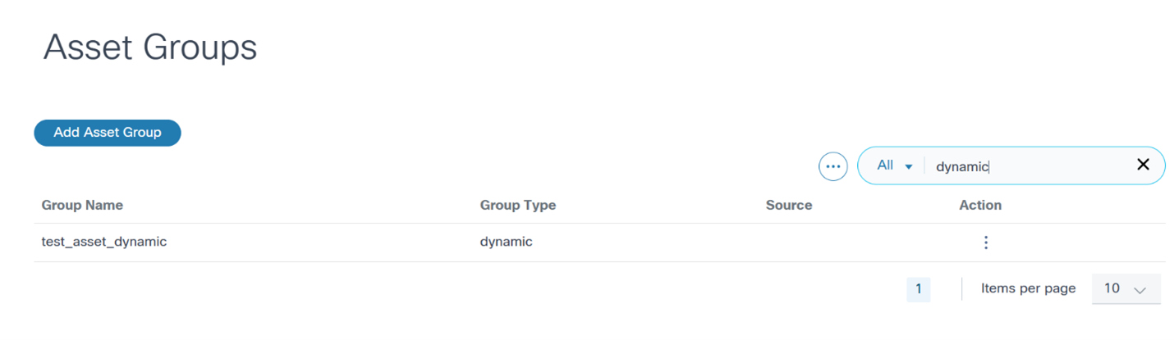Sort by the Group Type column header
Screen dimensions: 1174x340
click(517, 205)
